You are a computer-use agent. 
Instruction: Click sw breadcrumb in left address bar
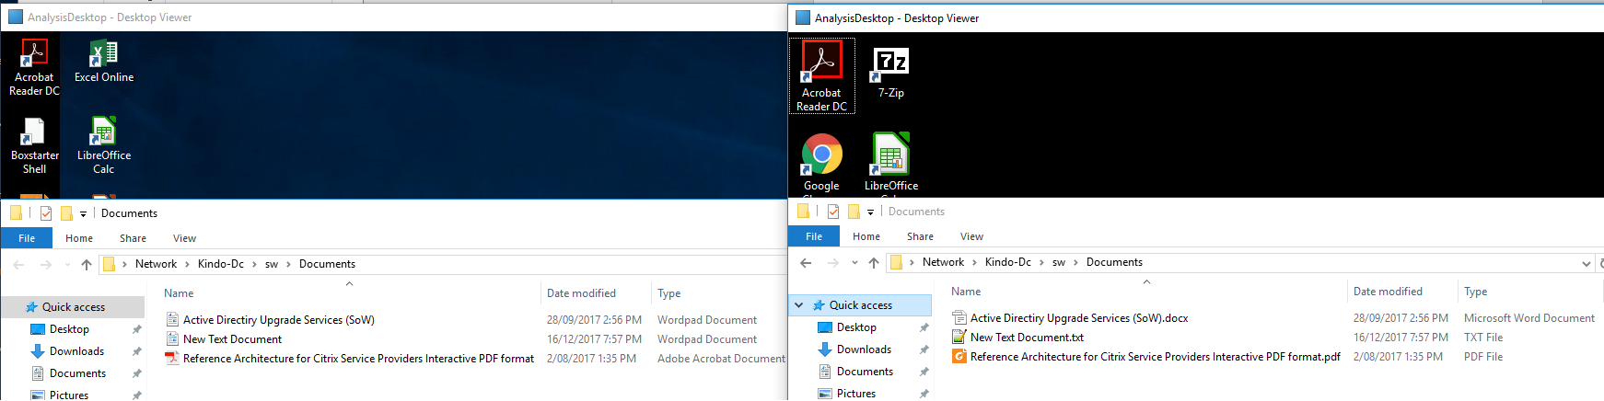[272, 265]
